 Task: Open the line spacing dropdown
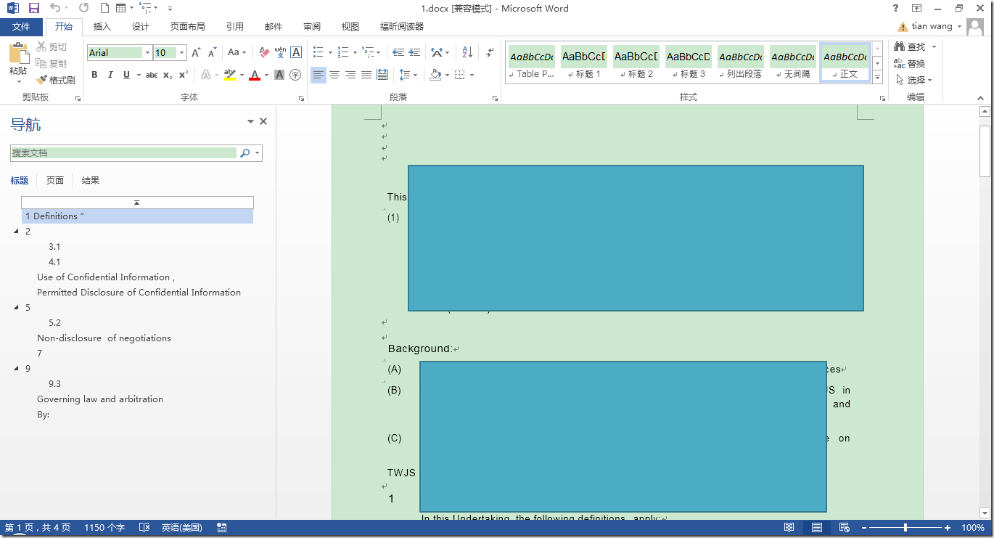pyautogui.click(x=408, y=75)
